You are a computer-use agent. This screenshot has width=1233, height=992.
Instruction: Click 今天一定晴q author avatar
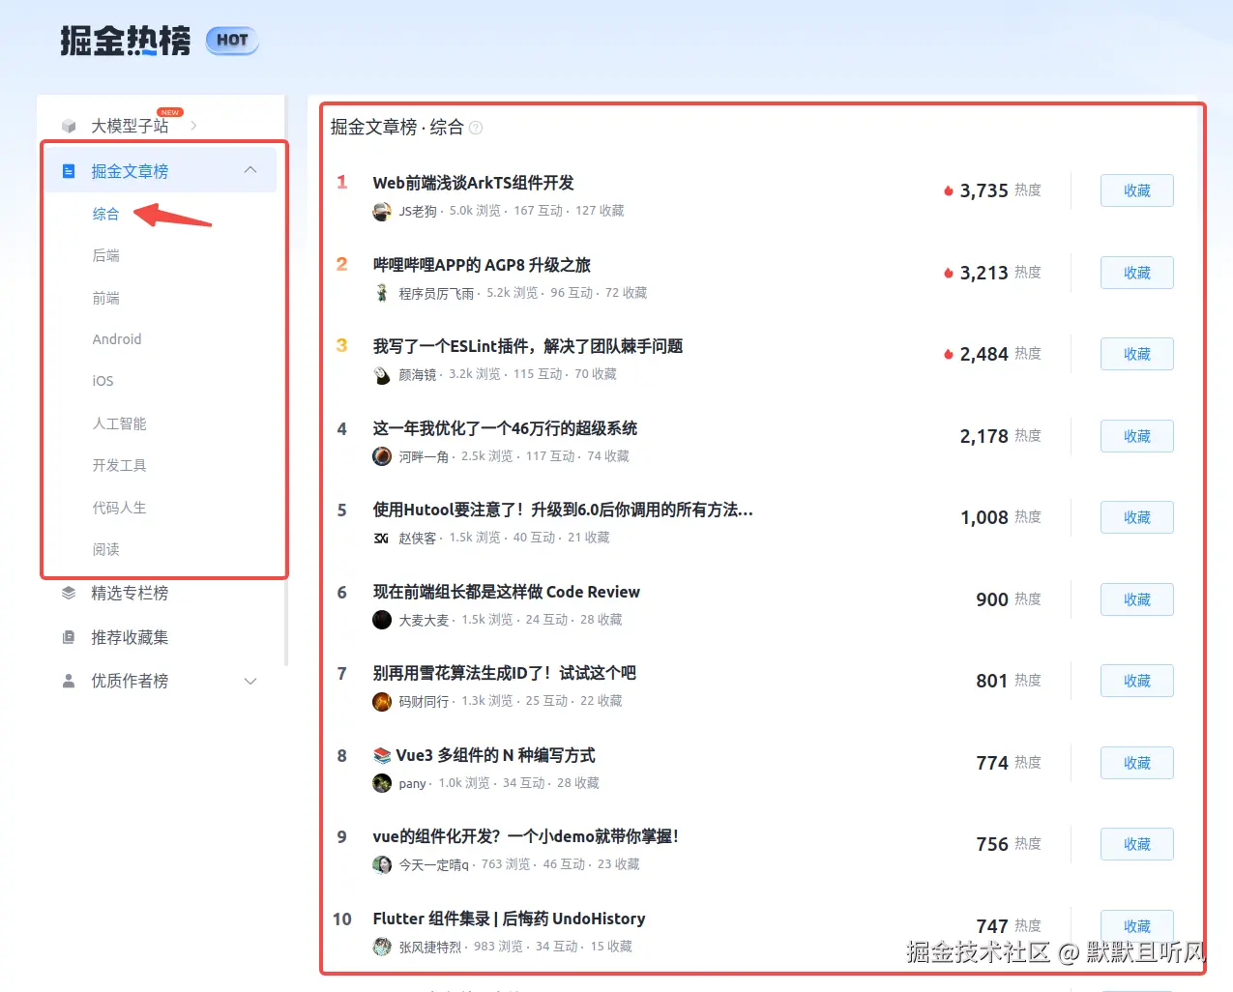click(382, 864)
